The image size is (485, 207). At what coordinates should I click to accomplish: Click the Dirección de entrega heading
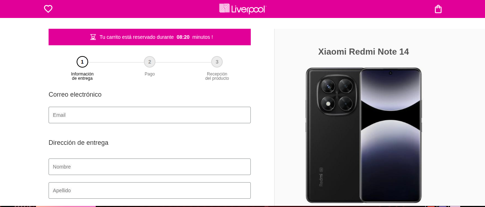click(78, 143)
